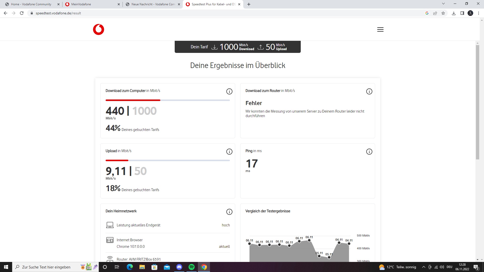
Task: Open a new browser tab
Action: coord(249,4)
